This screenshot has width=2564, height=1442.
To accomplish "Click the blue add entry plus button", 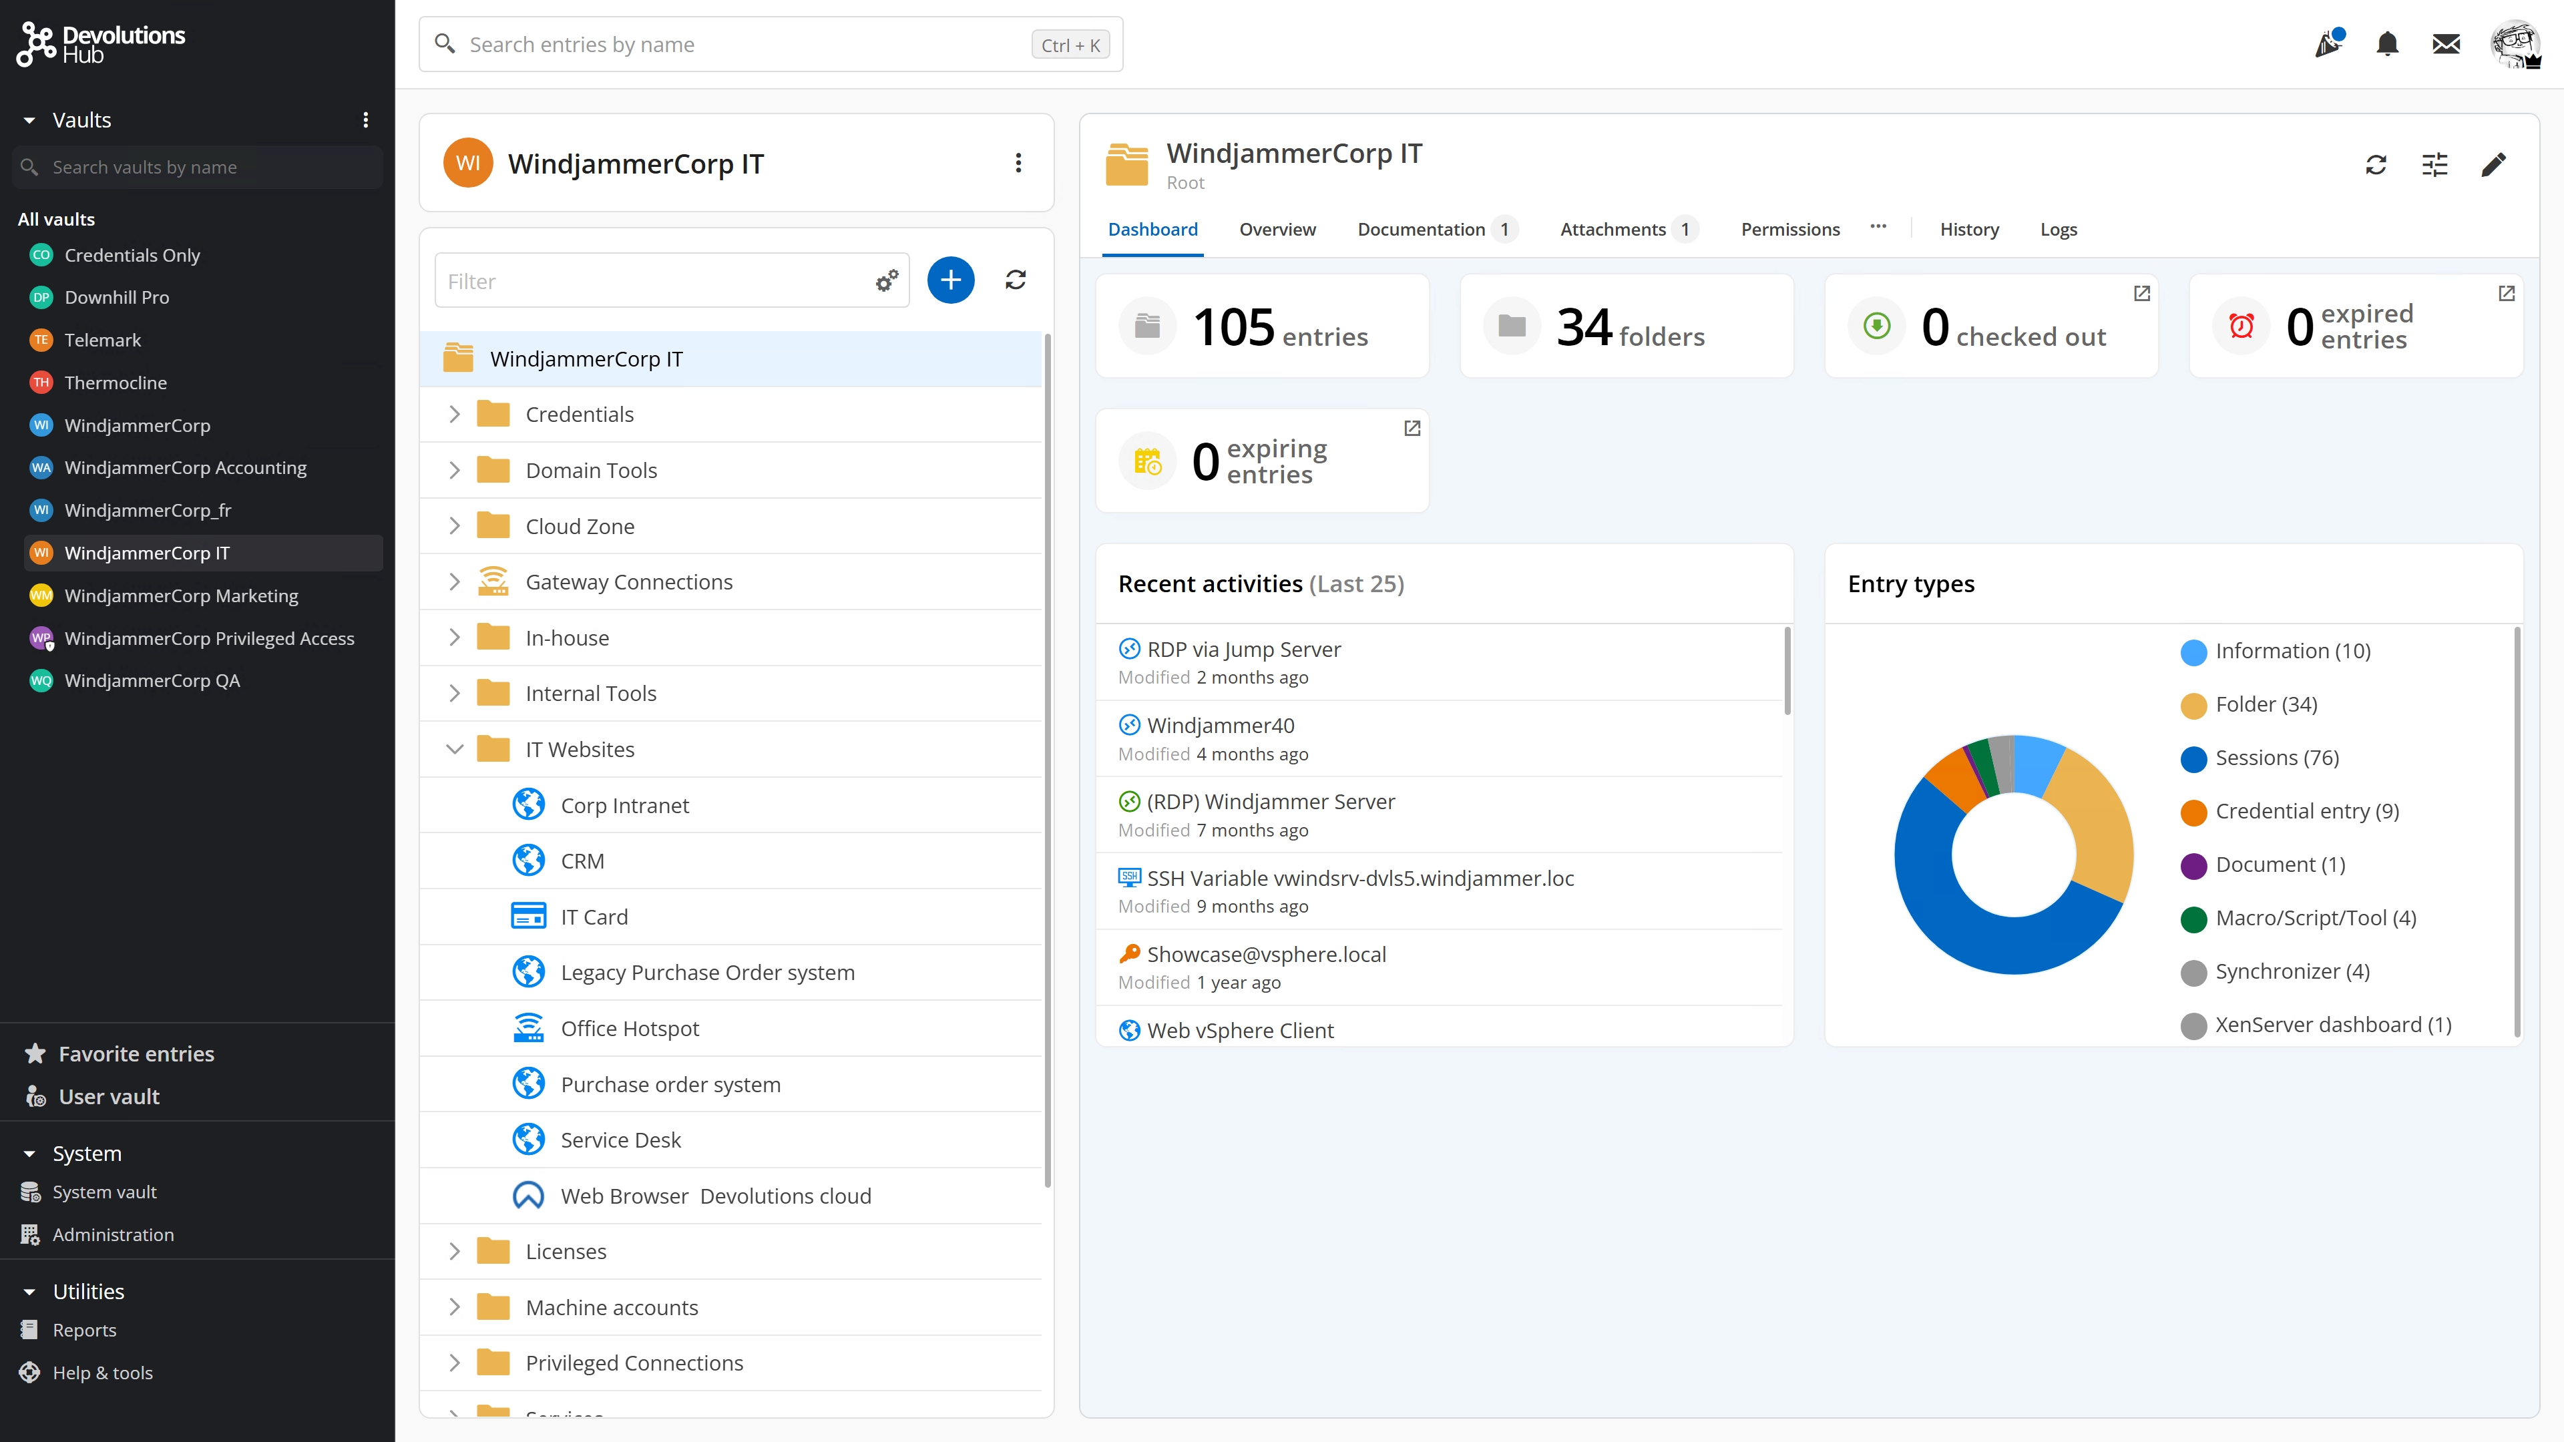I will [x=951, y=280].
